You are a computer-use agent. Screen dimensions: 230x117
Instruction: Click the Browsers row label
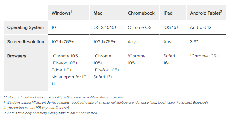coord(17,56)
